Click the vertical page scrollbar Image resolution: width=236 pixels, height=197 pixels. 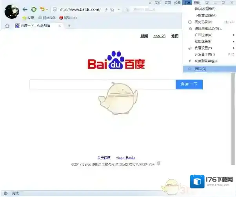[233, 118]
